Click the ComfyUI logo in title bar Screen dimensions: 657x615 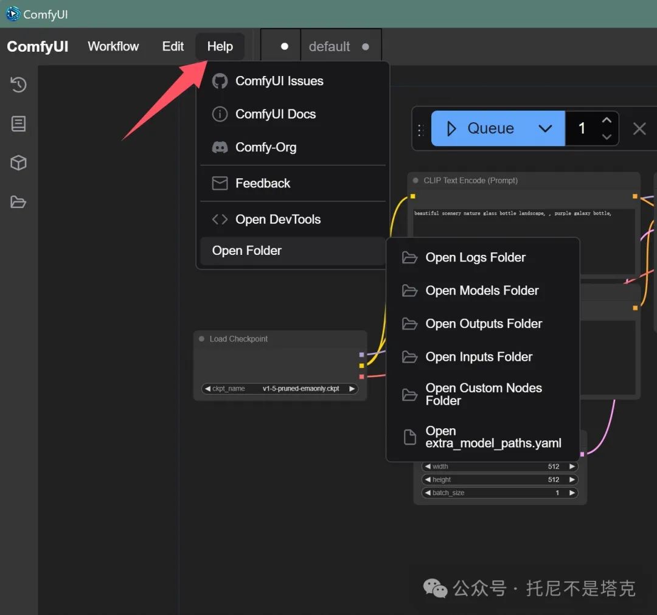point(13,14)
